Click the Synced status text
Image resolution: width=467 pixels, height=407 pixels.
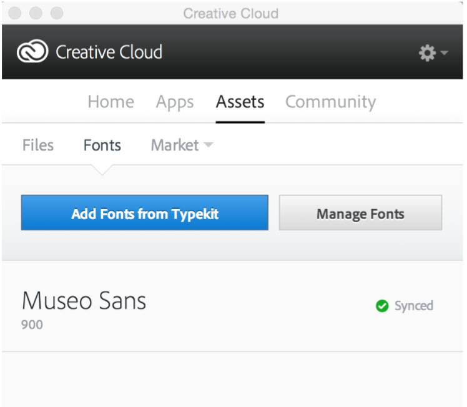coord(414,306)
